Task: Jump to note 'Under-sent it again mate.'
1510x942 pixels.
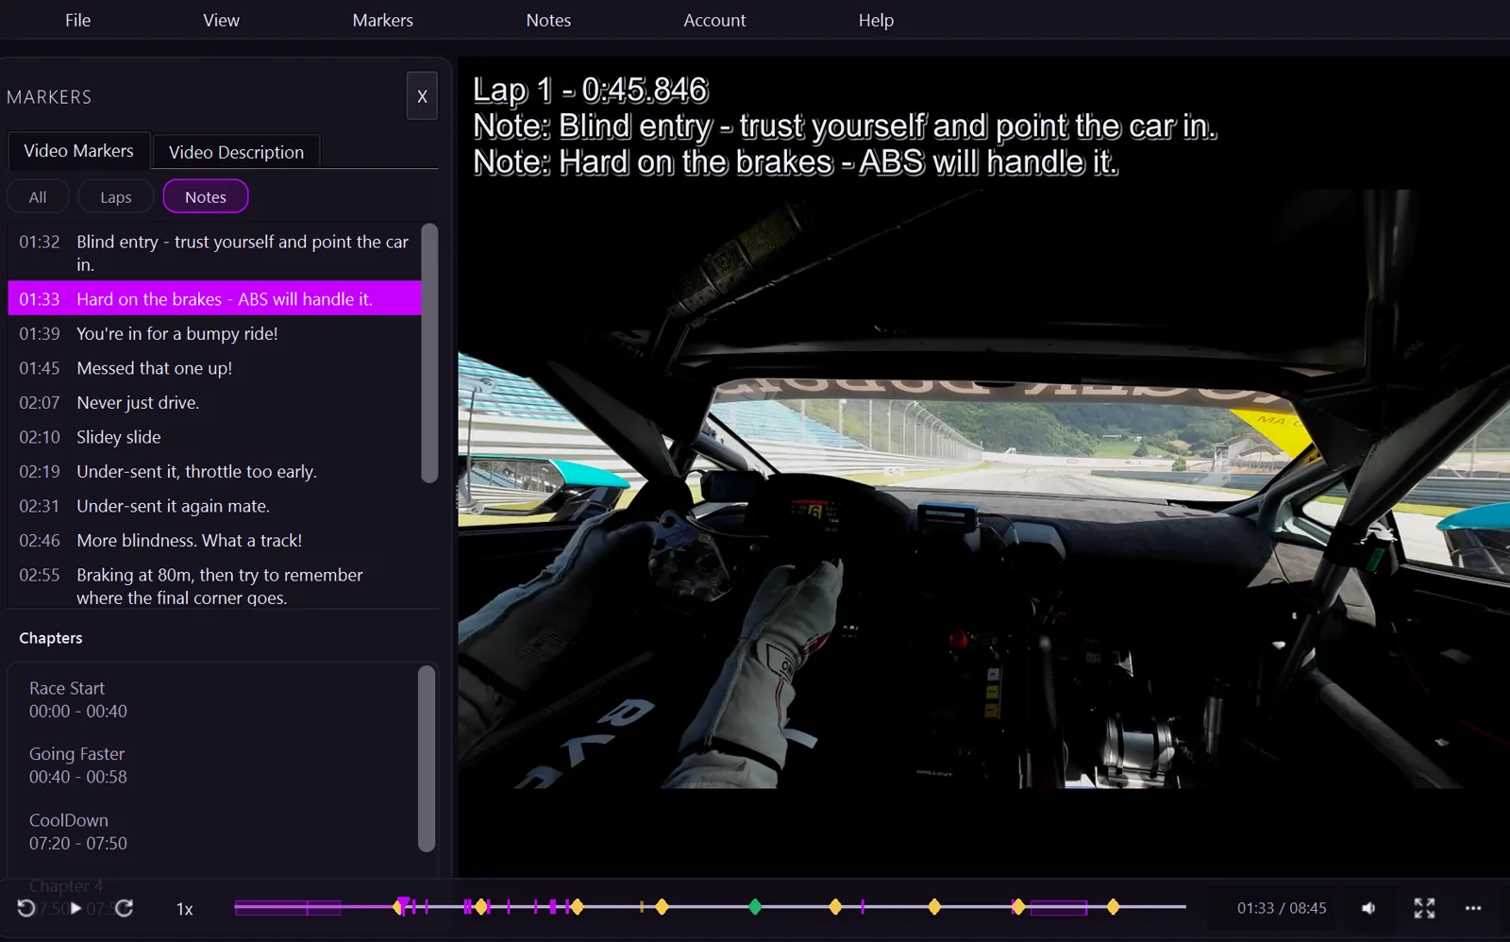Action: 214,506
